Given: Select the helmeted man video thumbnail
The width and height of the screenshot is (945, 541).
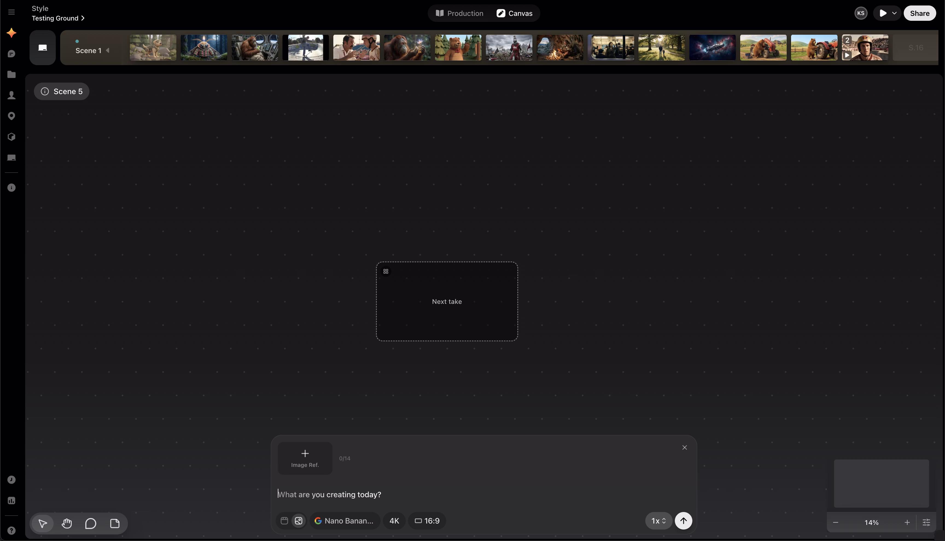Looking at the screenshot, I should pos(865,48).
